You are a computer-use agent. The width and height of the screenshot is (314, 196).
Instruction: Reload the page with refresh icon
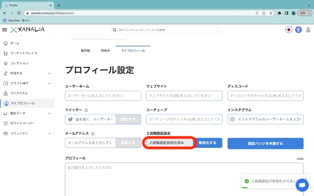(19, 13)
